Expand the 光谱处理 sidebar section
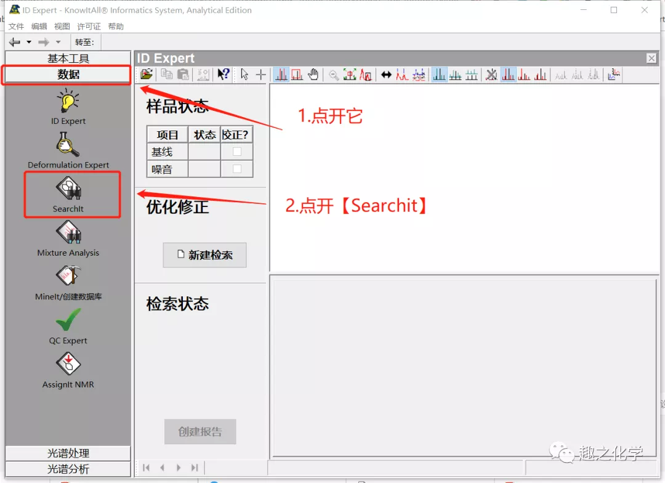This screenshot has height=483, width=665. tap(68, 453)
